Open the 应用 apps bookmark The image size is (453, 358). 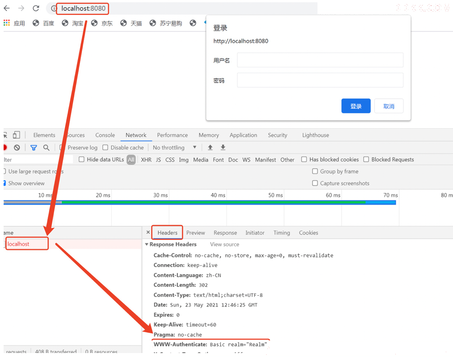[x=14, y=23]
